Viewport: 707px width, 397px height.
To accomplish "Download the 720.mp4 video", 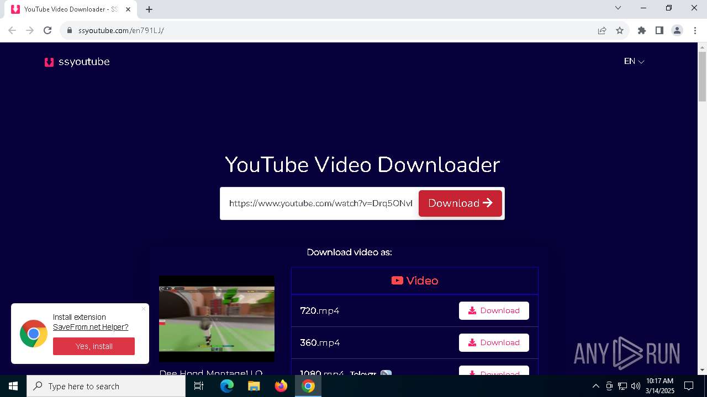I will (494, 310).
